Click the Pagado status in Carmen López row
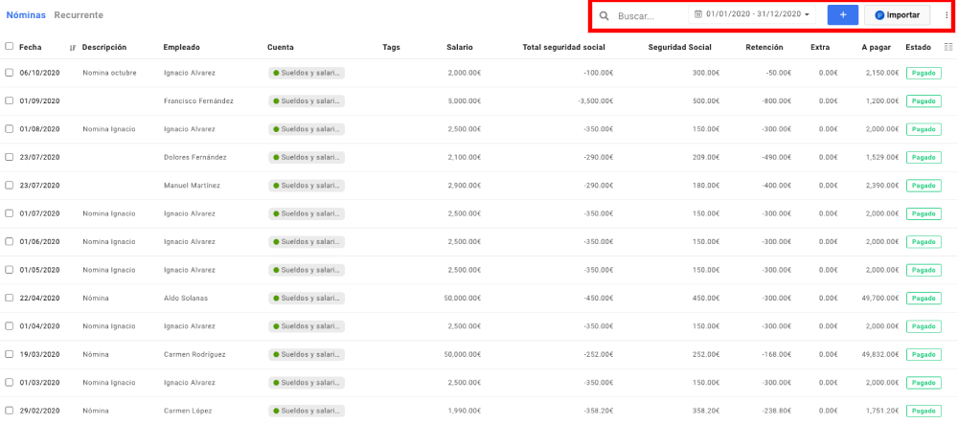The height and width of the screenshot is (423, 958). pyautogui.click(x=924, y=411)
